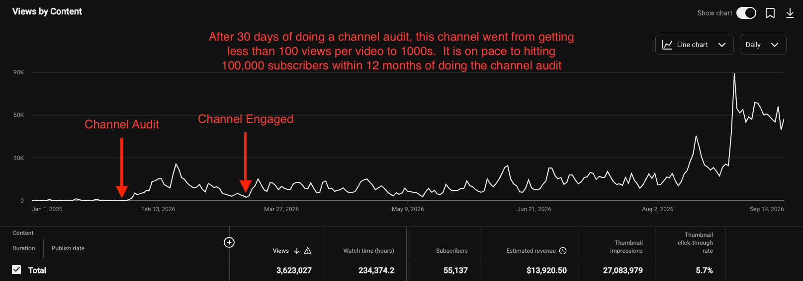Uncheck the Total row checkbox
803x281 pixels.
coord(16,270)
